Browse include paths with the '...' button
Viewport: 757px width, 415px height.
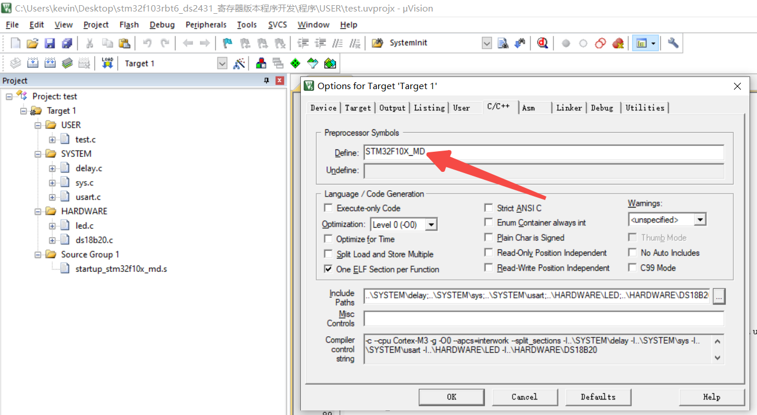click(720, 296)
